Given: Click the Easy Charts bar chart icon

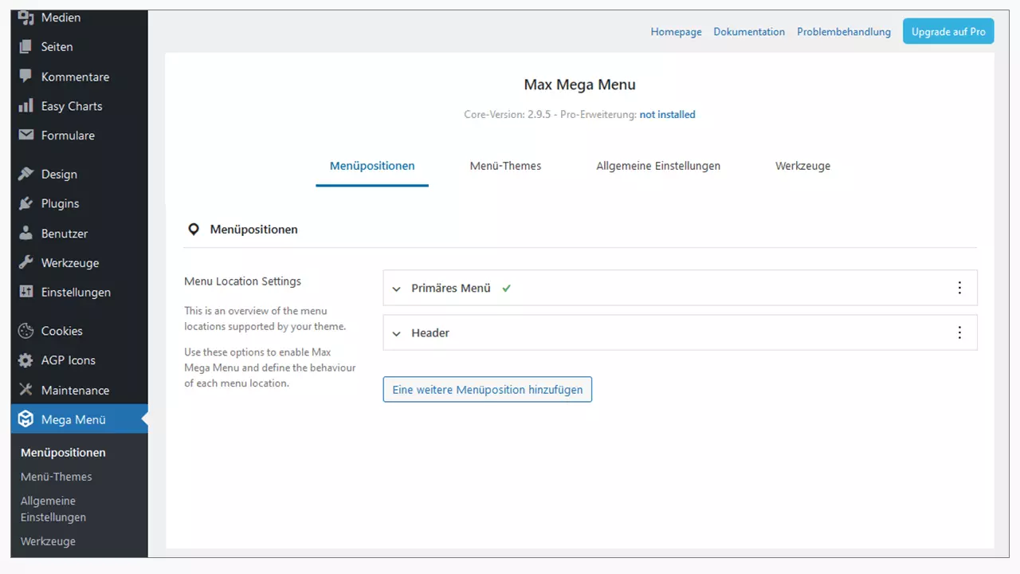Looking at the screenshot, I should point(25,106).
